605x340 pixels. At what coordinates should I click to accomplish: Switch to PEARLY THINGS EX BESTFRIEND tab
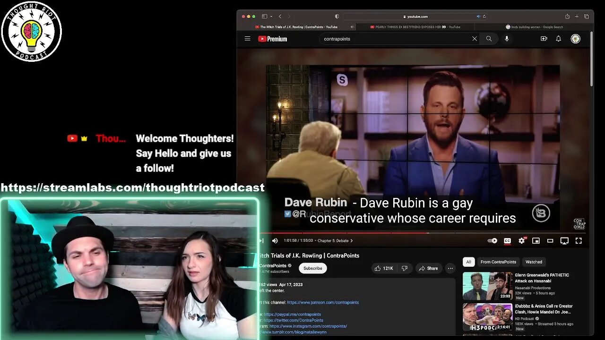coord(415,27)
